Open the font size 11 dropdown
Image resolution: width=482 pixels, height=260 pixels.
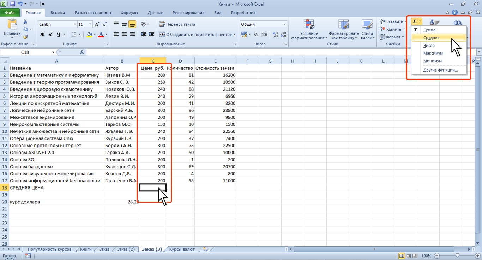point(90,24)
